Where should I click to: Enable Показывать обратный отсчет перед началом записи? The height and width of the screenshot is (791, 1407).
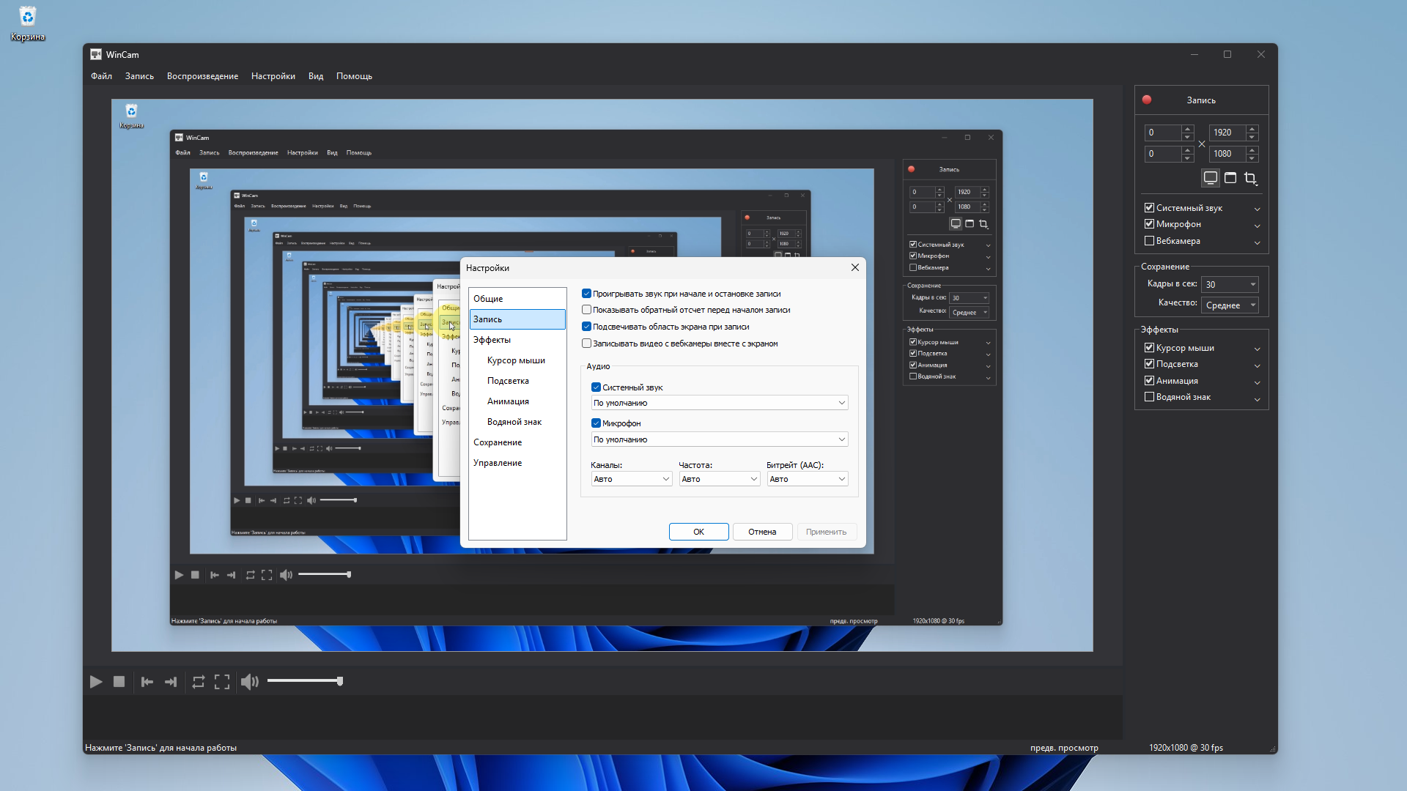[586, 310]
